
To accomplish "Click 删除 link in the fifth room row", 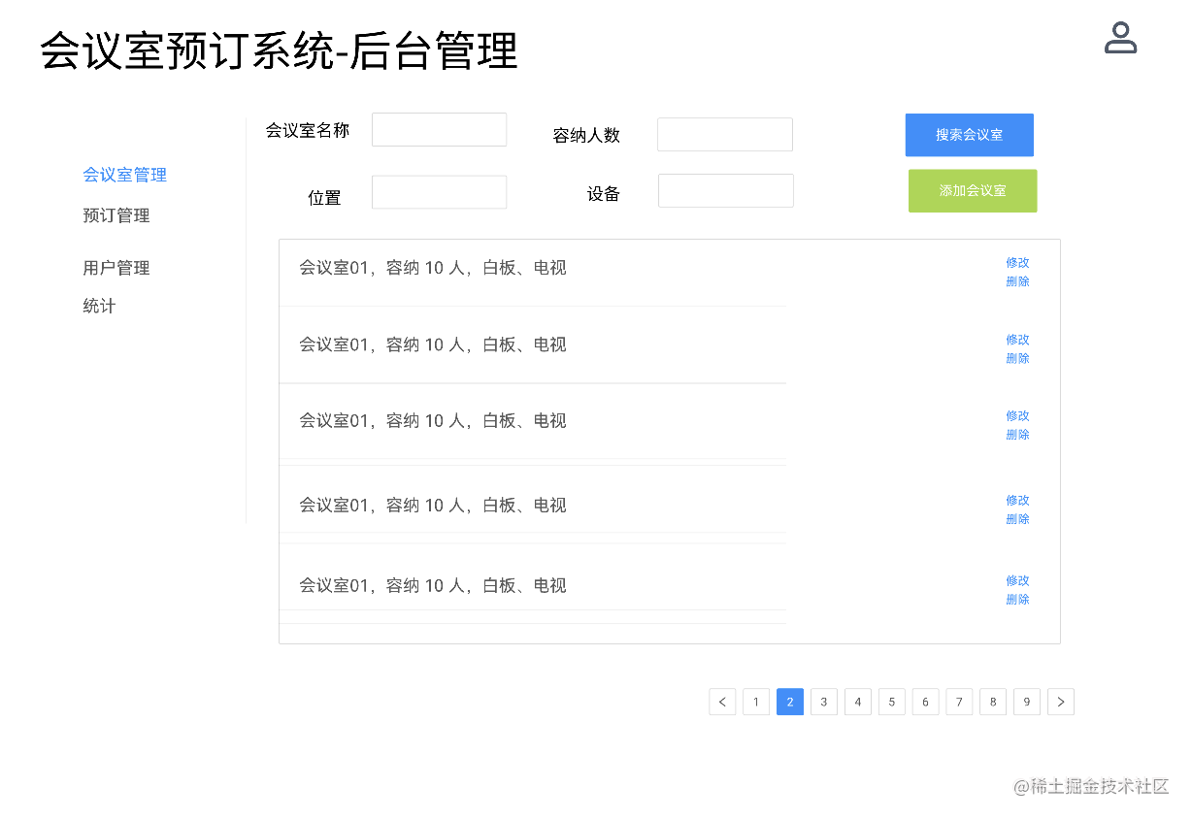I will 1017,600.
